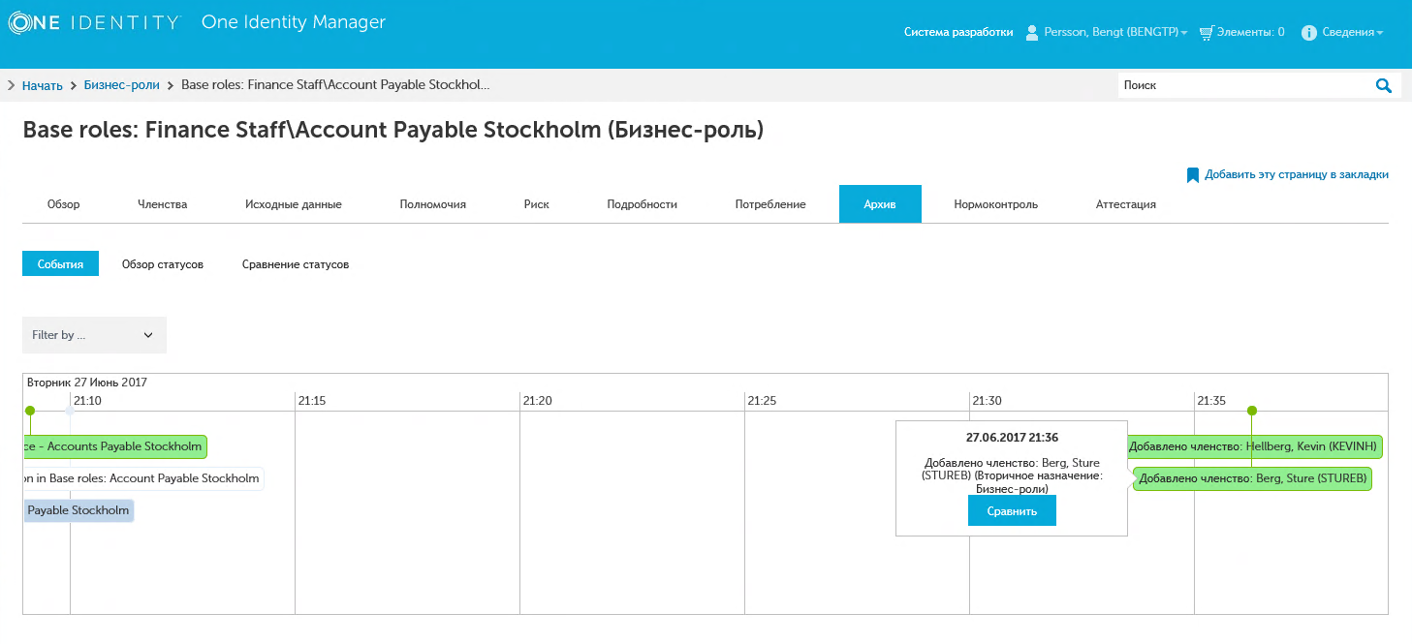Open the Filter by dropdown
The image size is (1412, 644).
94,335
